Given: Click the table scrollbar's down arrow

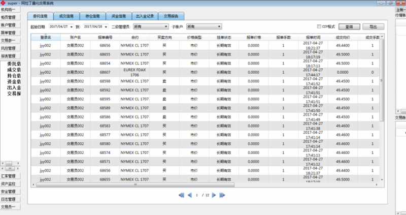Looking at the screenshot, I should (x=382, y=179).
